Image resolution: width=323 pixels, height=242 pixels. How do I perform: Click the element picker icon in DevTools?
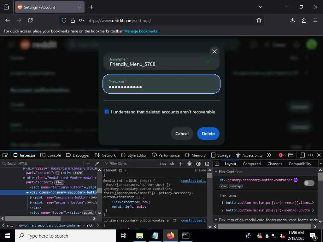[5, 155]
